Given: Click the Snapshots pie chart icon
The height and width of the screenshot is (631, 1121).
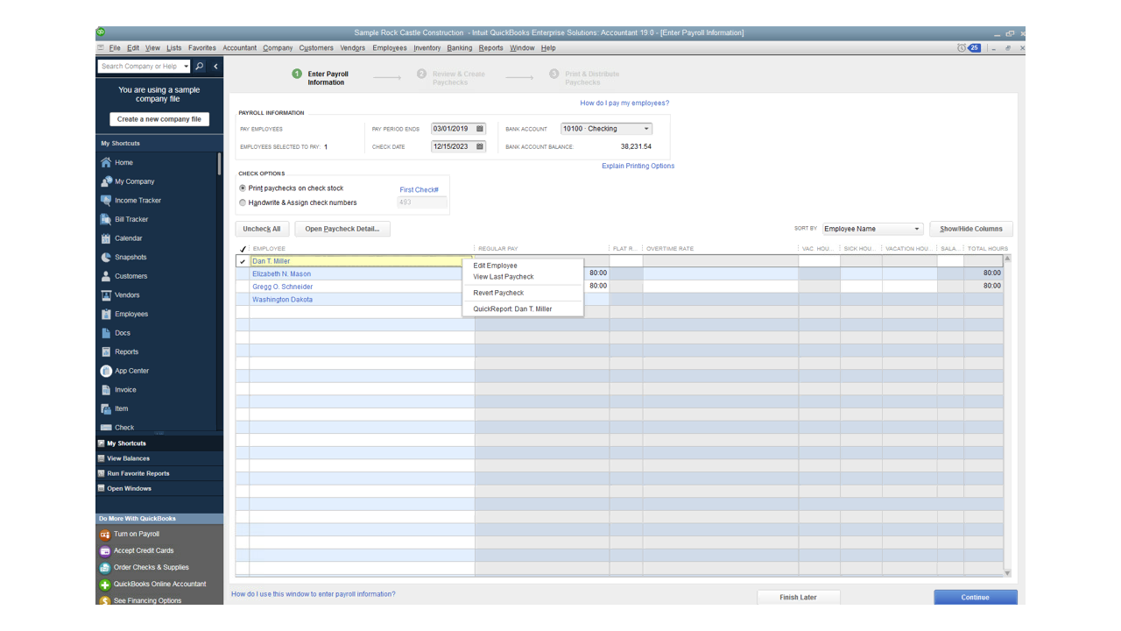Looking at the screenshot, I should click(x=106, y=258).
